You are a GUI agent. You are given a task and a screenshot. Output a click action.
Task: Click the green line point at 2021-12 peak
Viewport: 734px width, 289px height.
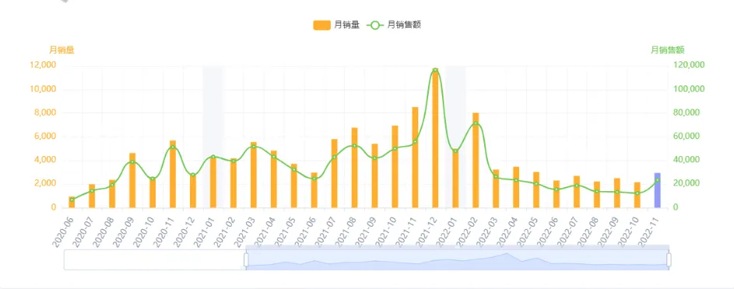point(435,70)
